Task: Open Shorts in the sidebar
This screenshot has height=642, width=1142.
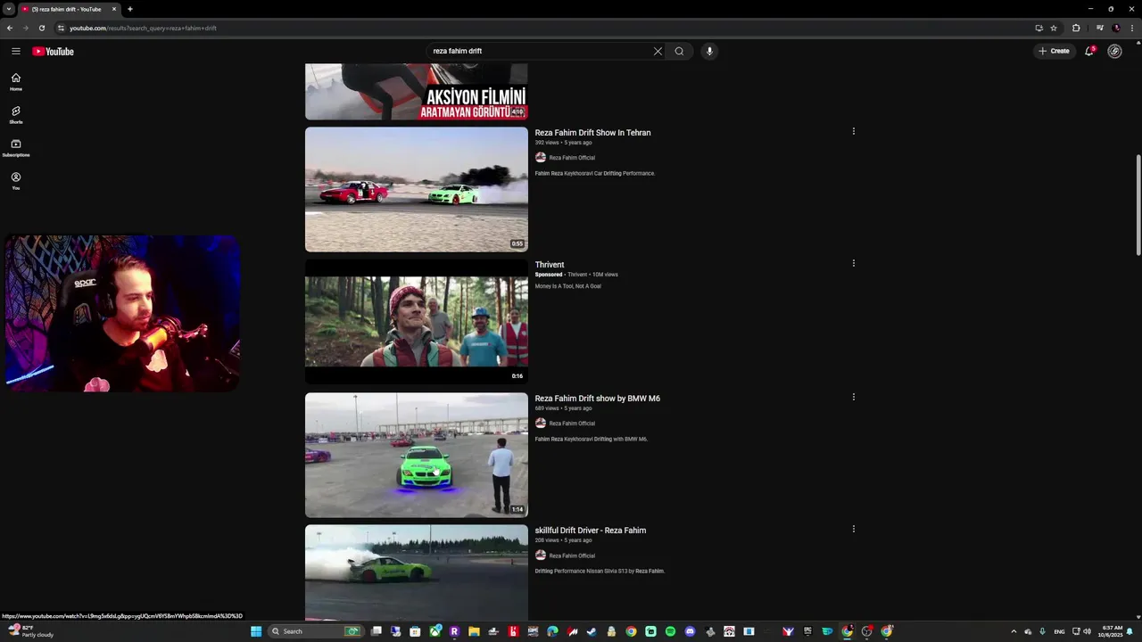Action: click(16, 115)
